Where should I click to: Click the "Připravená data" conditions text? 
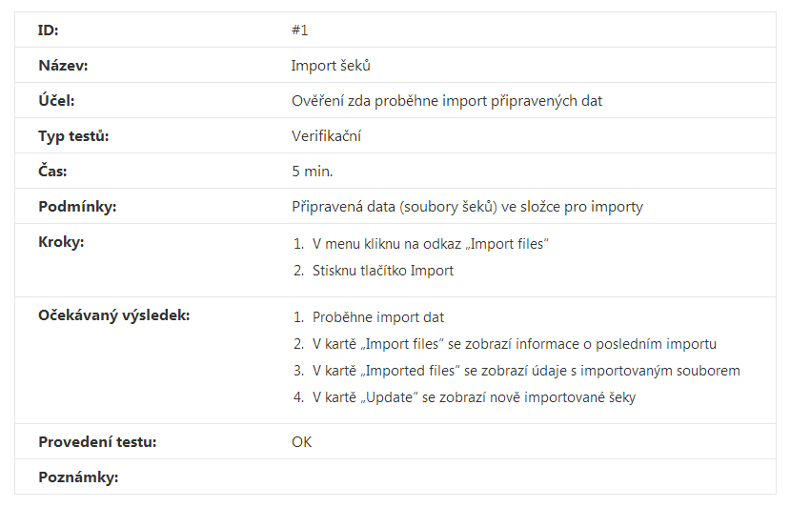467,207
